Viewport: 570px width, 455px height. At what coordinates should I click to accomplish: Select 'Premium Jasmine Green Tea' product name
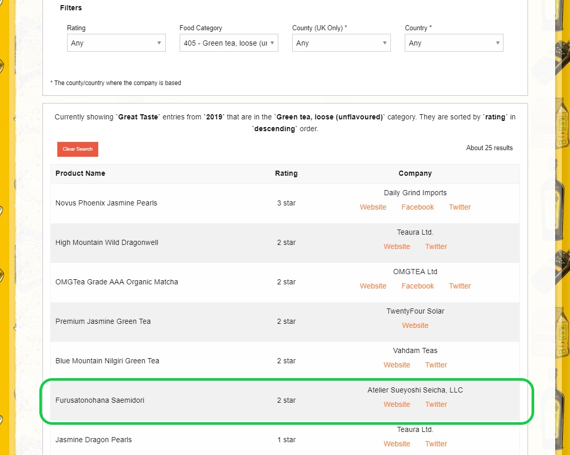point(103,321)
